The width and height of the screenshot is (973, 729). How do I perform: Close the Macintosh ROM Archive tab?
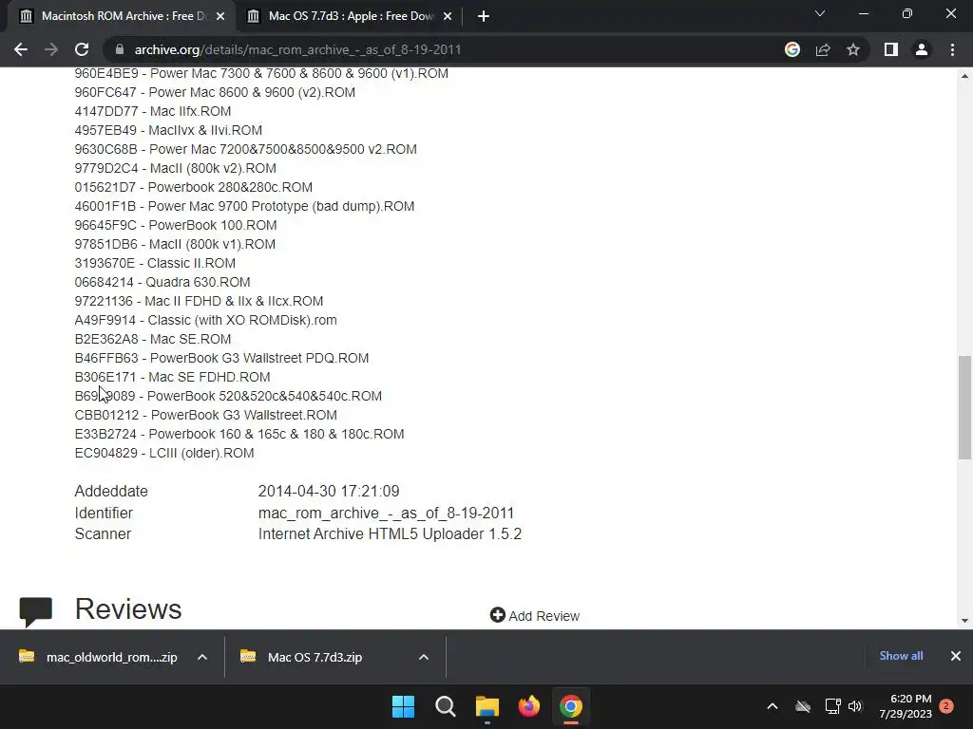(x=220, y=16)
